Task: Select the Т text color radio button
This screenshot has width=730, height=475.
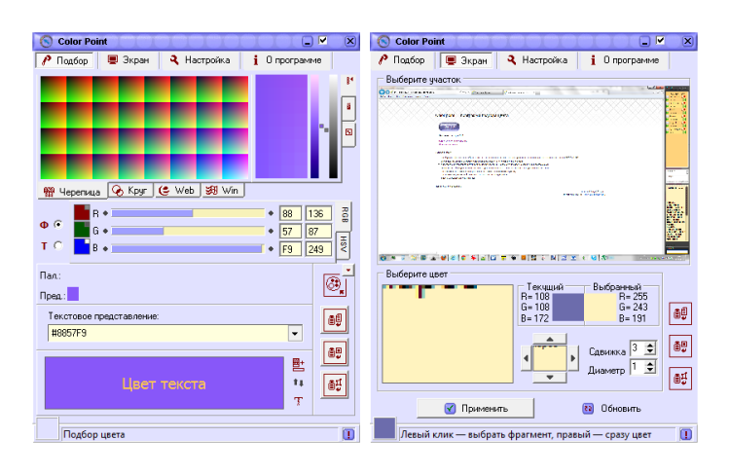Action: [58, 245]
